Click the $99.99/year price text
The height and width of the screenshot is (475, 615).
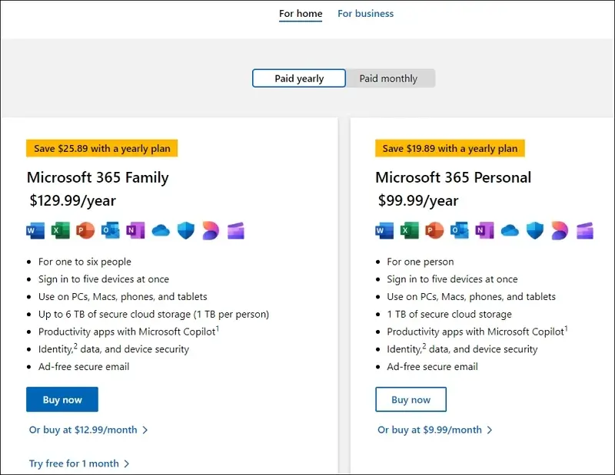(x=418, y=201)
